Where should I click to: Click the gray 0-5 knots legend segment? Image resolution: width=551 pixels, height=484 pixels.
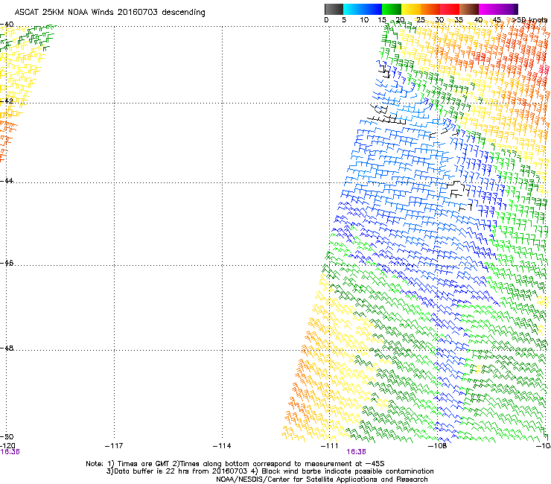[334, 9]
